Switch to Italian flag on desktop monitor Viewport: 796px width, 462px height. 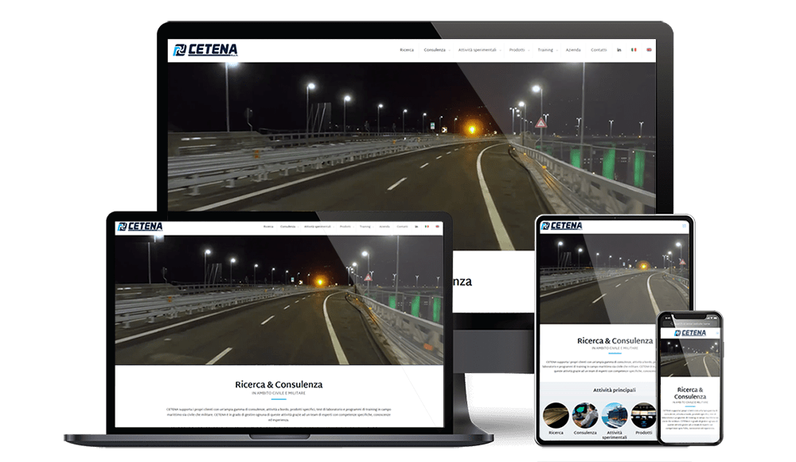[634, 50]
